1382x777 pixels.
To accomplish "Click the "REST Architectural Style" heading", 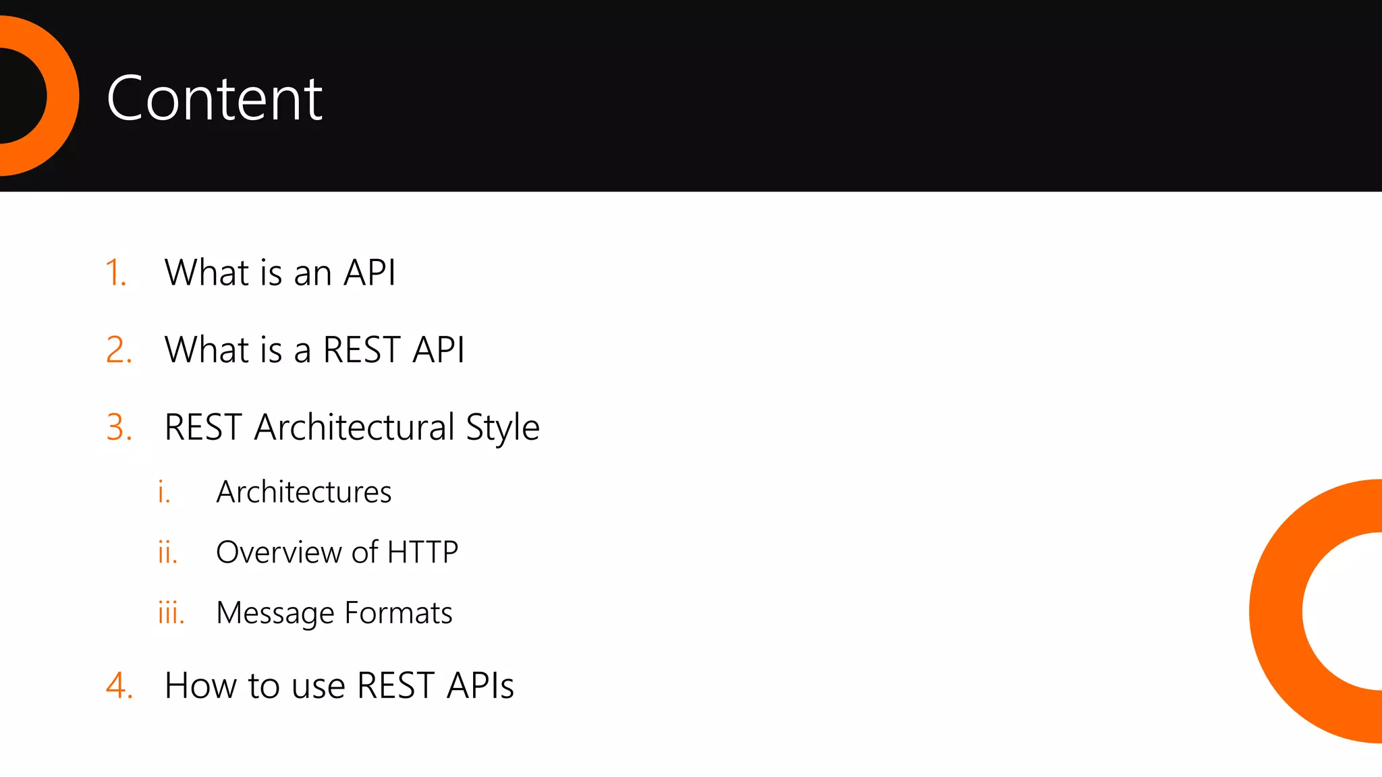I will (x=352, y=428).
